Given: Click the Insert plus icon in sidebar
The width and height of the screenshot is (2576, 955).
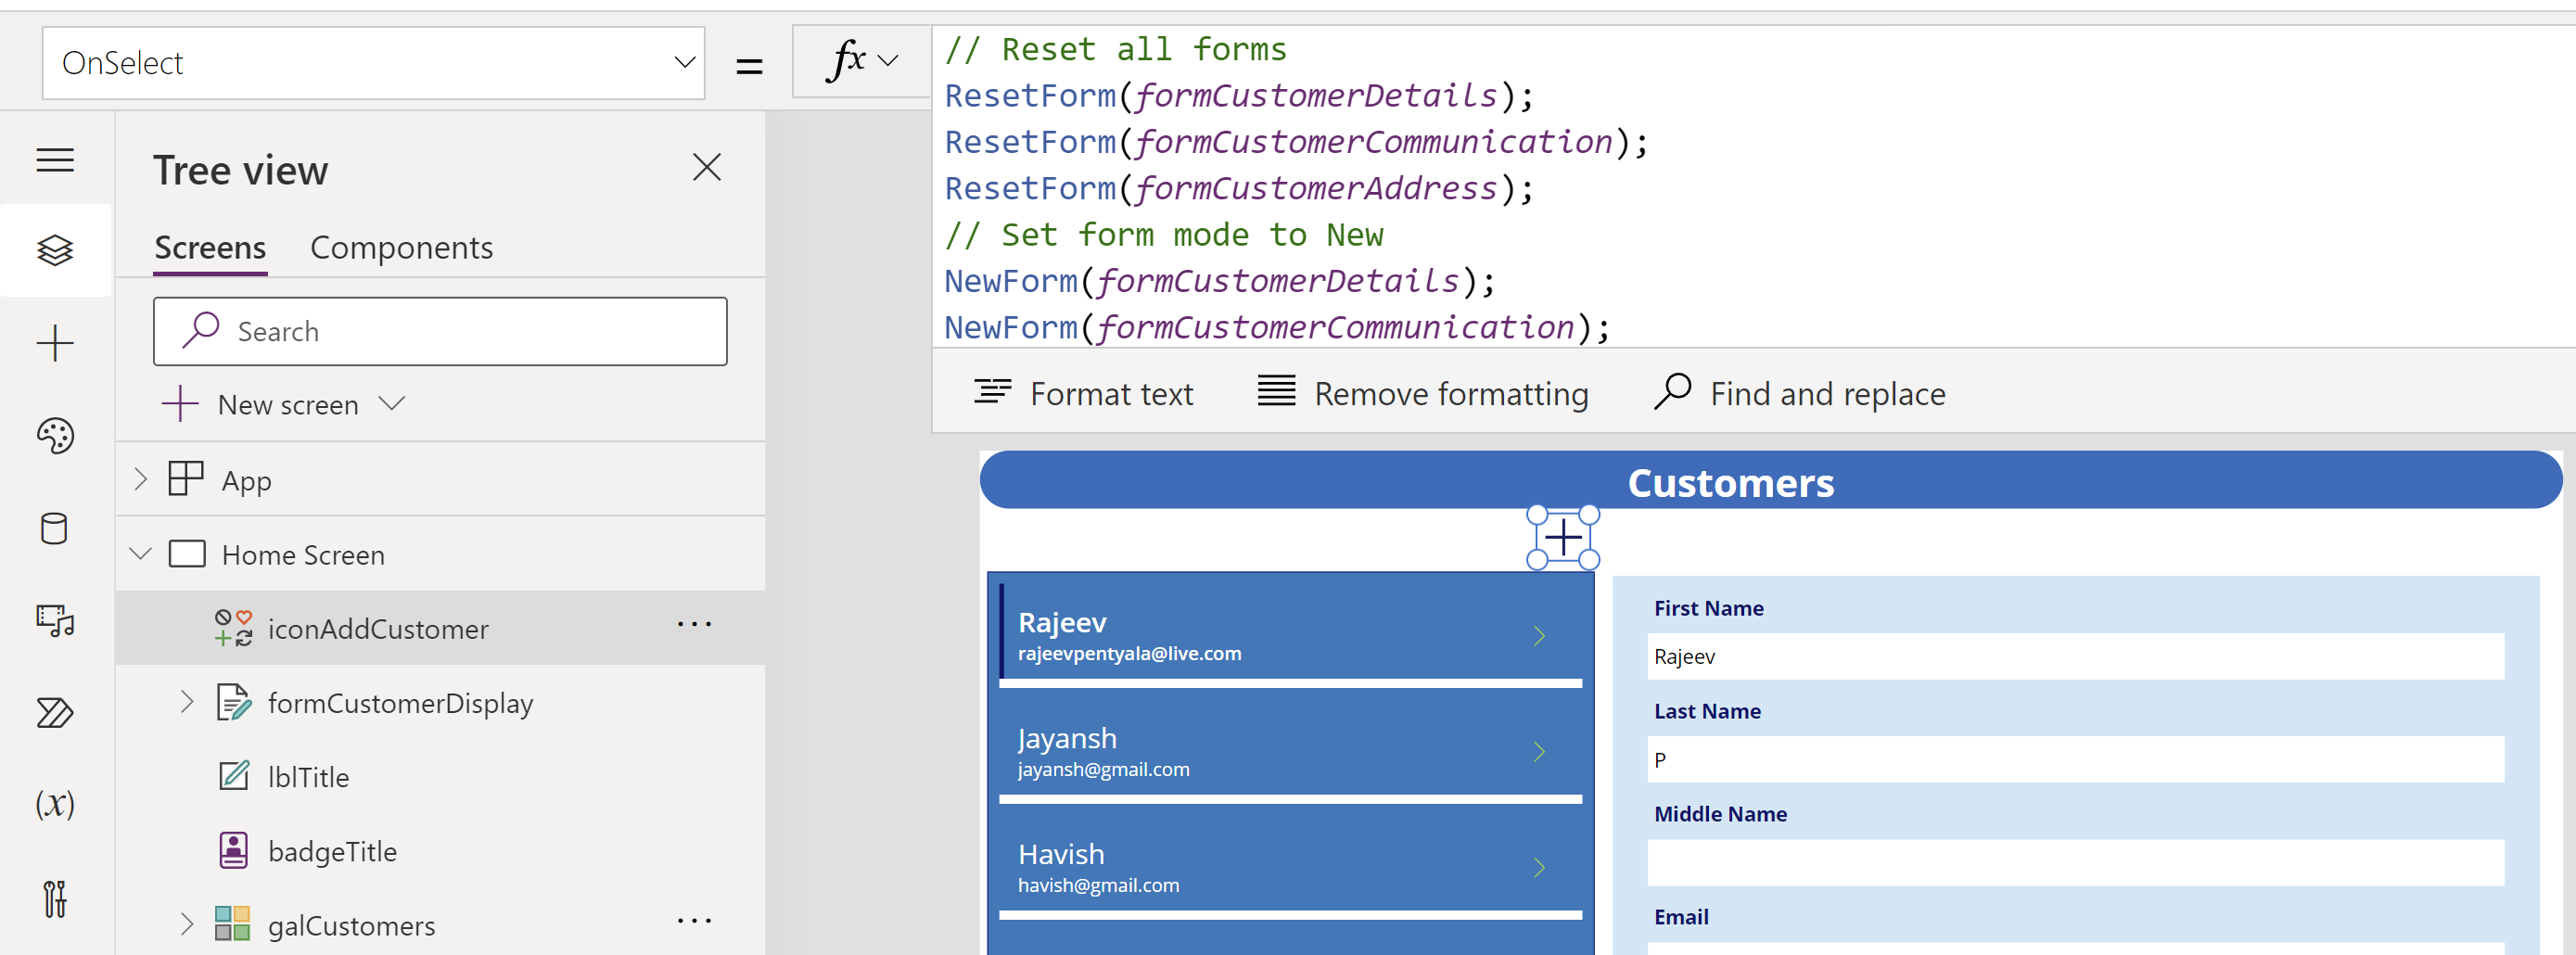Looking at the screenshot, I should click(55, 343).
